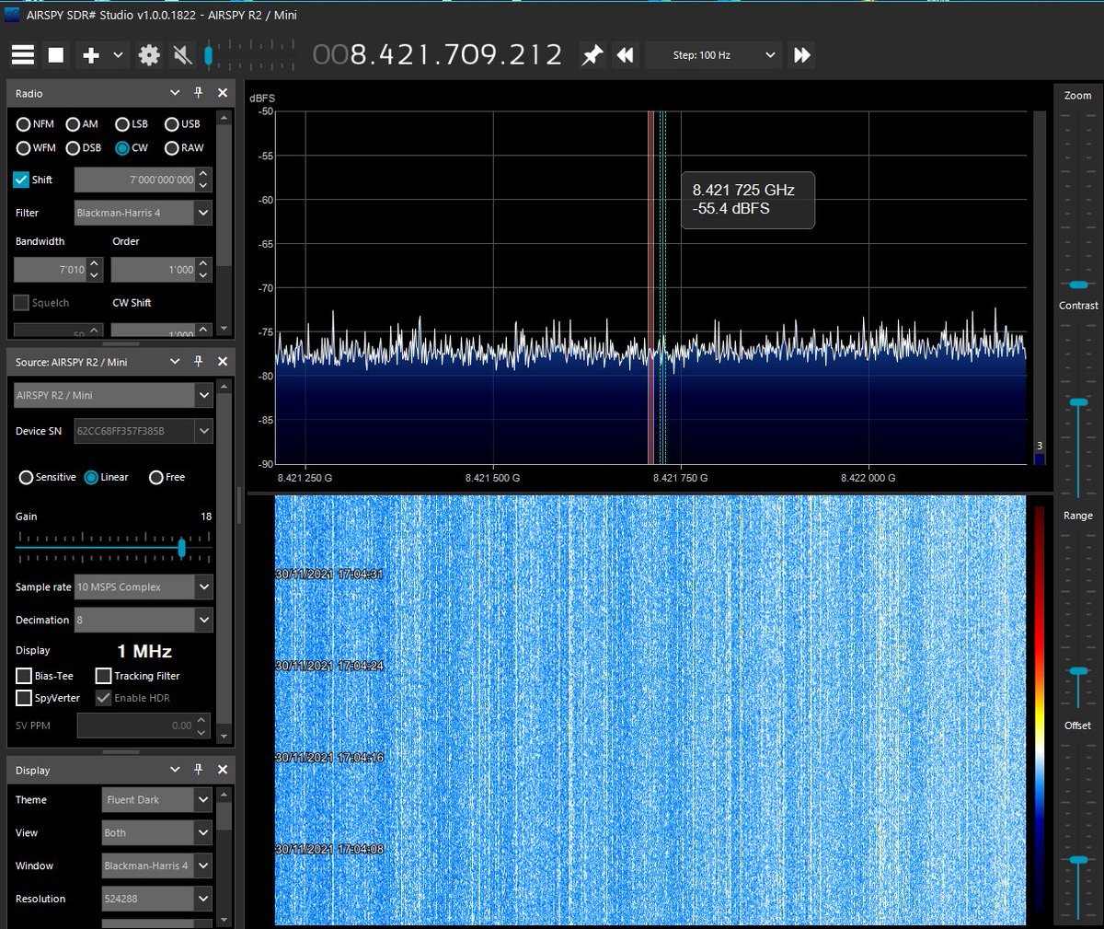Open the Resolution 524288 dropdown
This screenshot has width=1104, height=929.
click(156, 899)
